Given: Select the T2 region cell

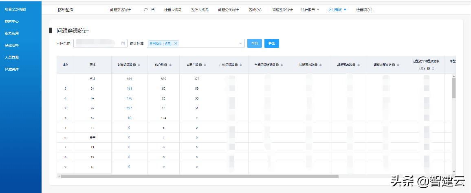Looking at the screenshot, I should click(92, 157).
